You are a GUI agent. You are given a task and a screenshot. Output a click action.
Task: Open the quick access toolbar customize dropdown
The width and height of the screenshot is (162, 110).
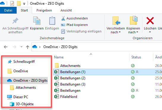(24, 4)
